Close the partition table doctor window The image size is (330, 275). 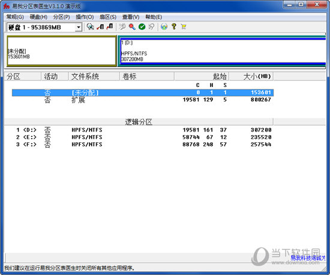317,4
